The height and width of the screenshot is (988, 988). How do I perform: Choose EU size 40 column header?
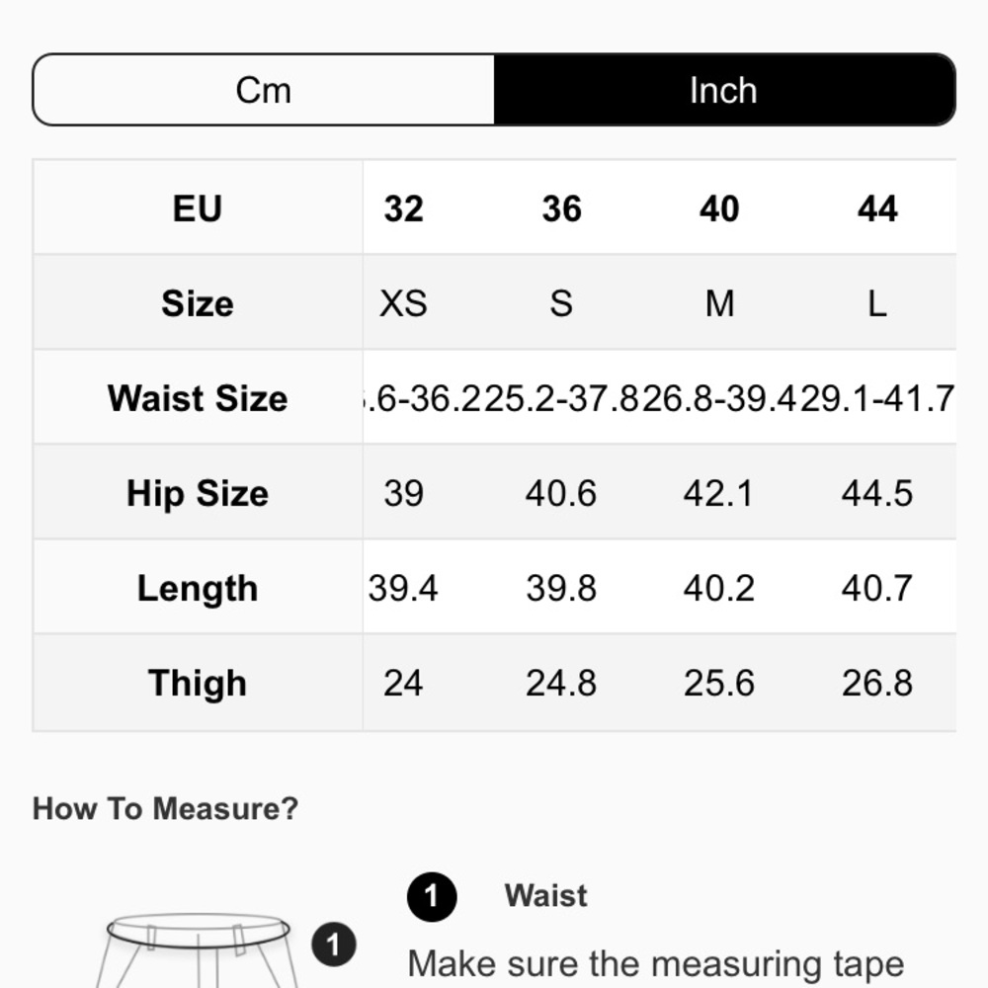pos(719,208)
